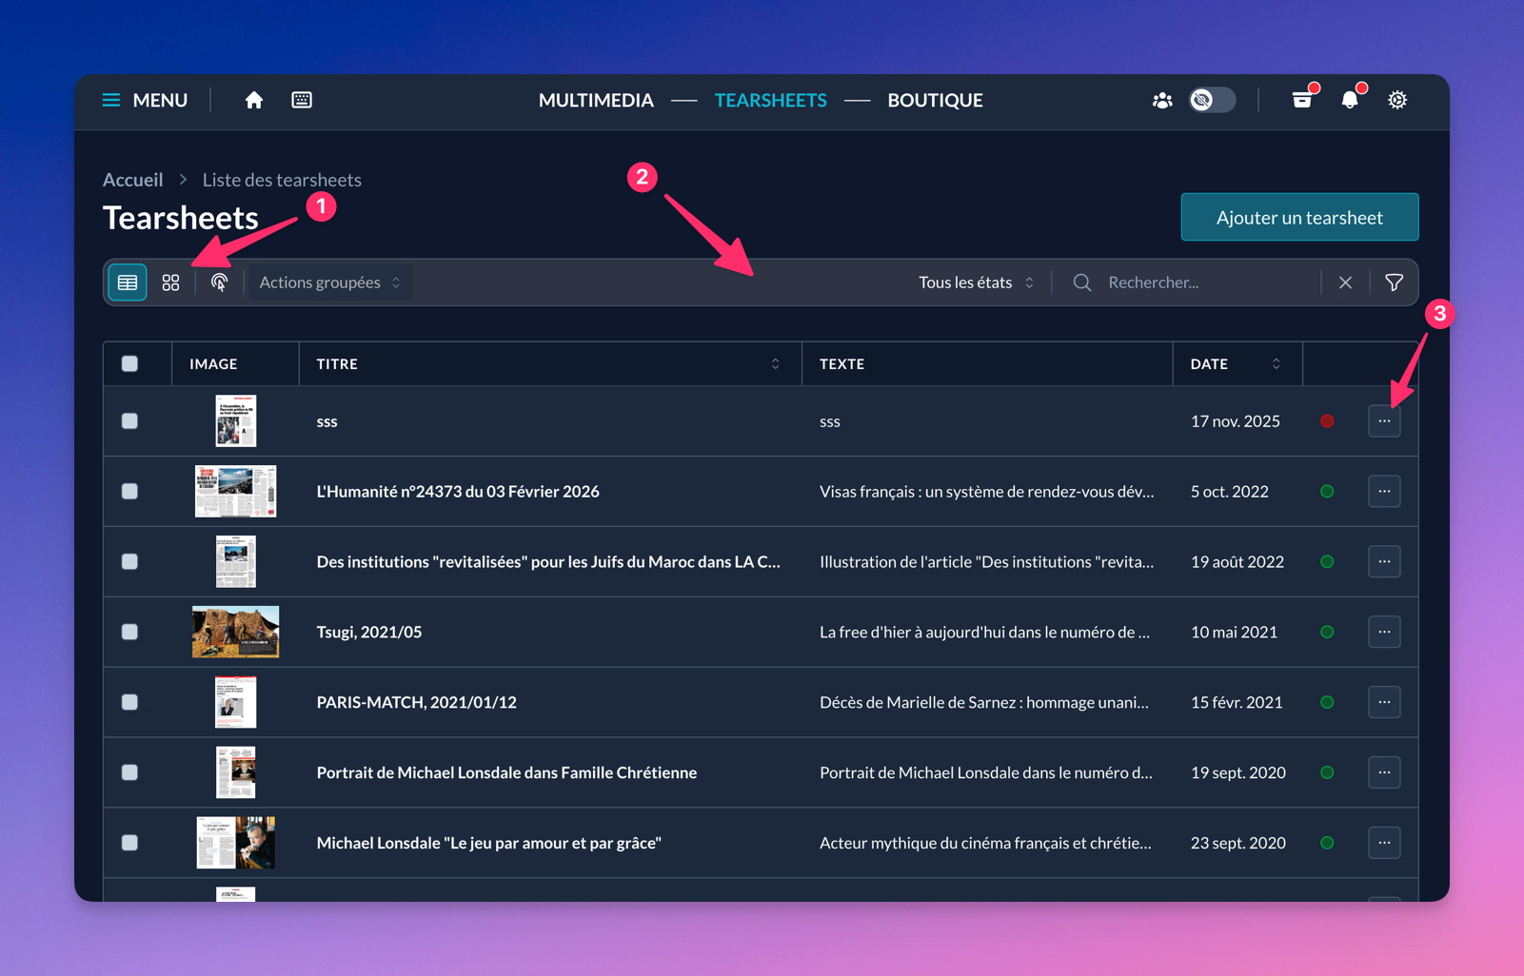Viewport: 1524px width, 976px height.
Task: Open the Tous les états dropdown
Action: tap(976, 283)
